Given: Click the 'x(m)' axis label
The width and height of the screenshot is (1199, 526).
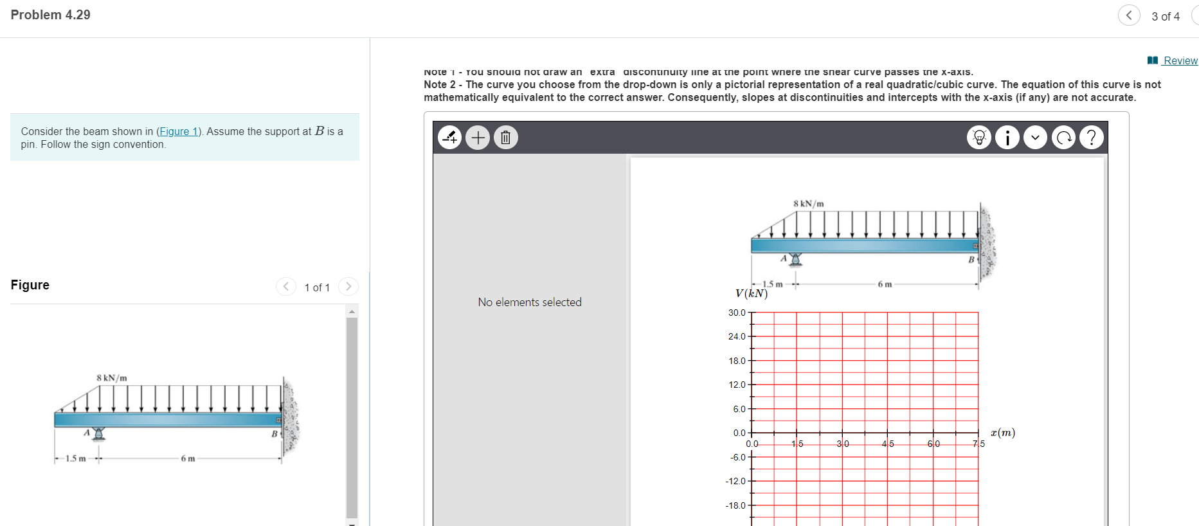Looking at the screenshot, I should click(1003, 433).
